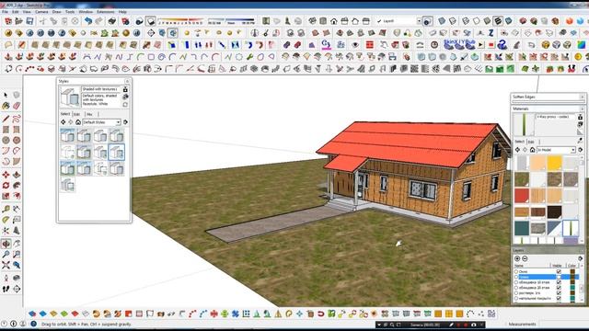This screenshot has height=331, width=589.
Task: Pick the Scale tool
Action: [x=6, y=196]
